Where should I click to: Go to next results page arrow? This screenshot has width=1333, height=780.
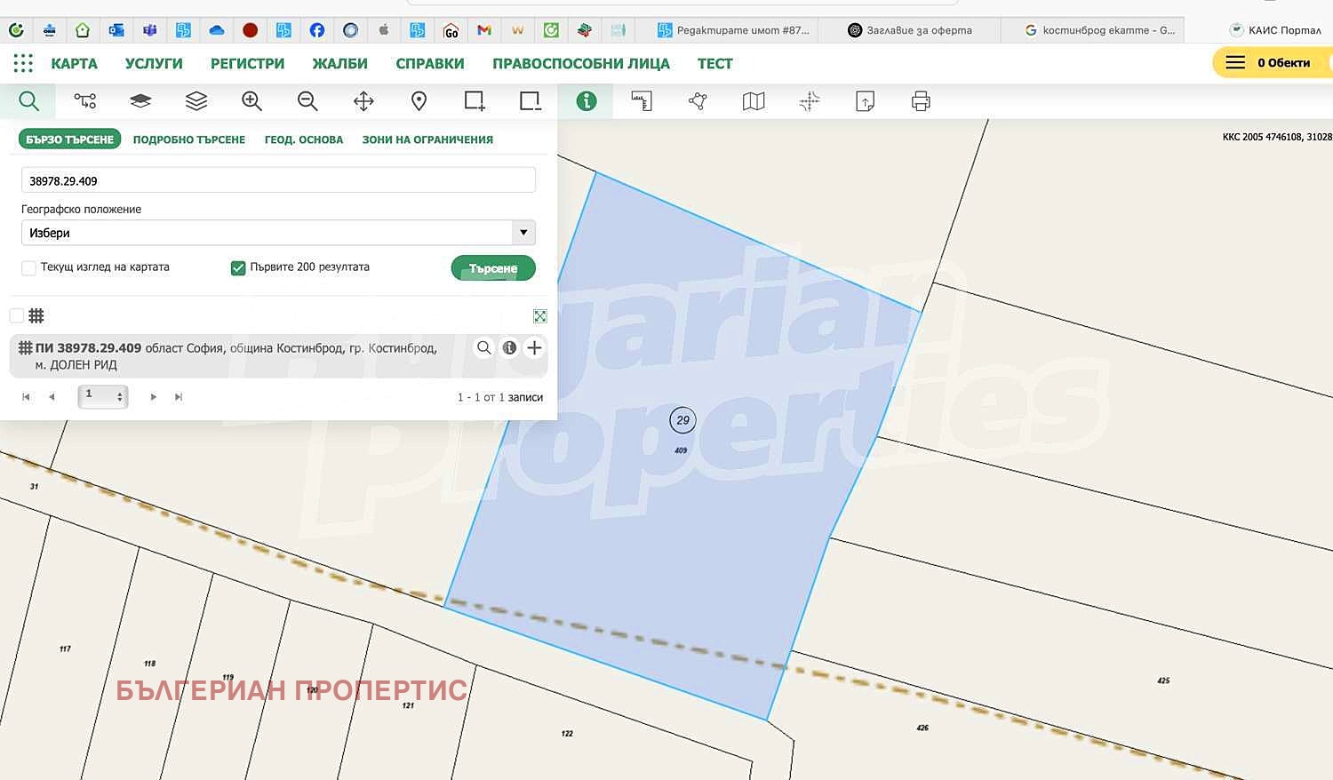154,397
